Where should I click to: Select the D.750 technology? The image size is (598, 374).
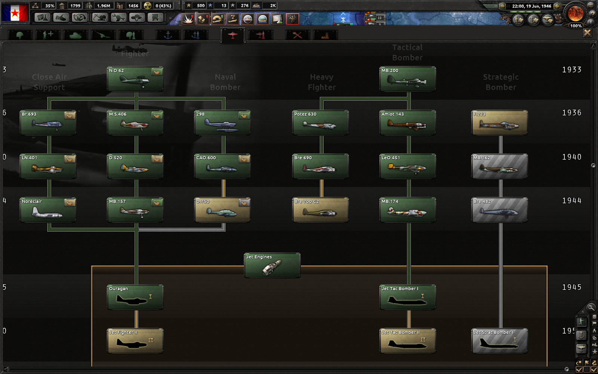[x=222, y=210]
